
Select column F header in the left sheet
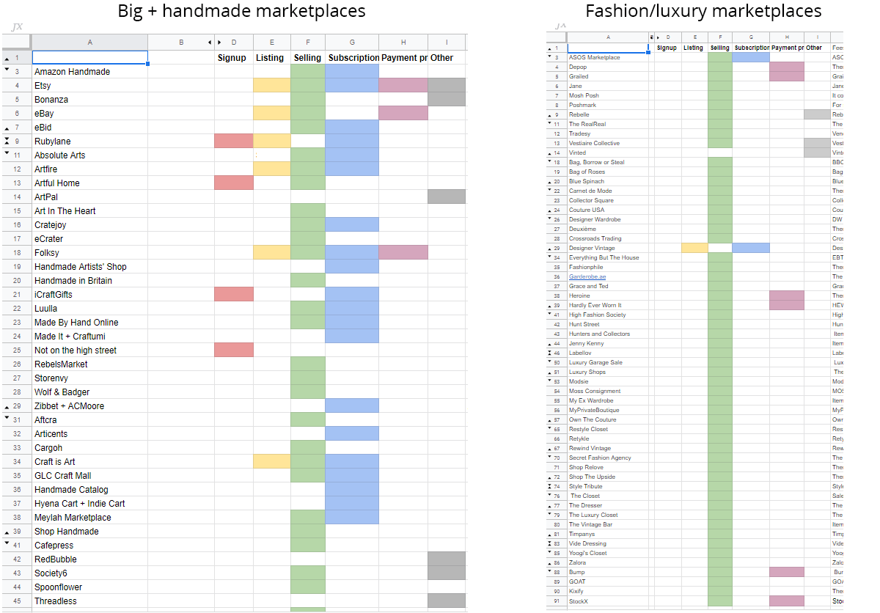(308, 43)
